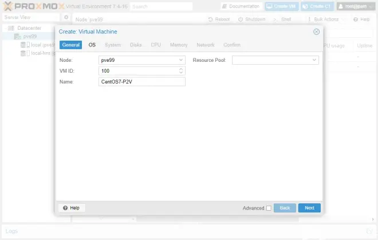Open the System tab

113,45
